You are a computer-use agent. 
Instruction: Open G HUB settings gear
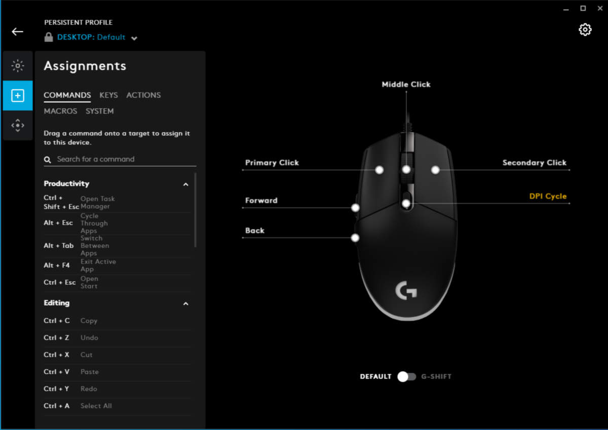click(585, 29)
